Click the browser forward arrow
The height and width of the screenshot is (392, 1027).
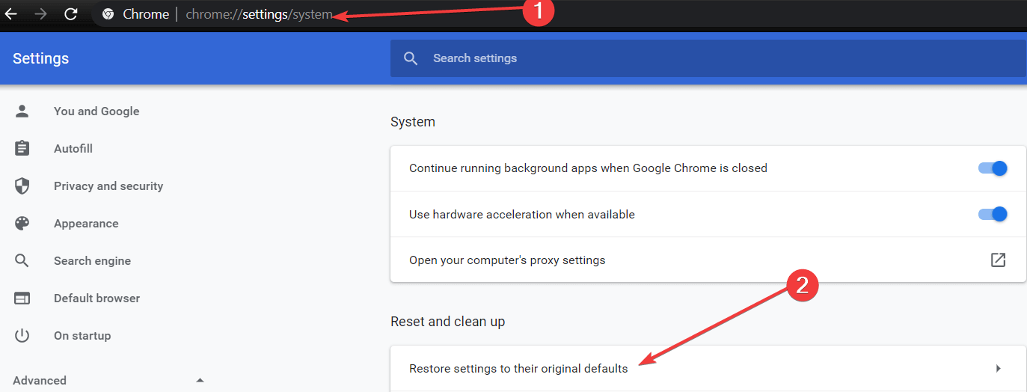tap(40, 13)
